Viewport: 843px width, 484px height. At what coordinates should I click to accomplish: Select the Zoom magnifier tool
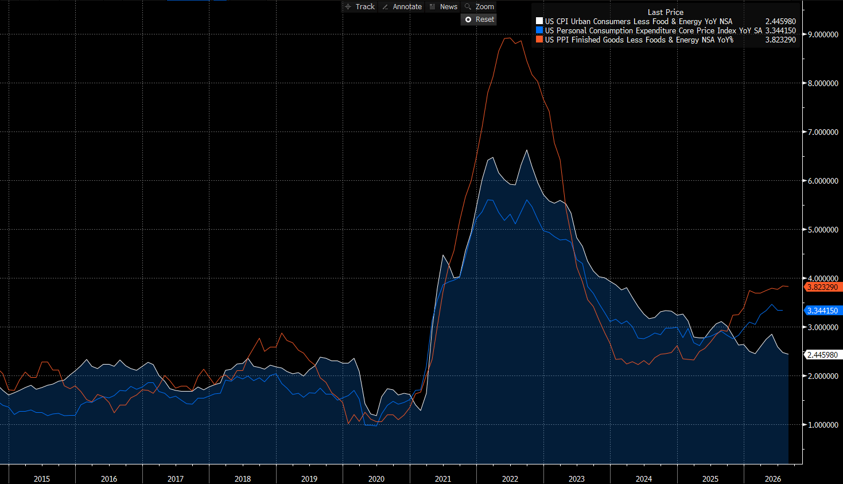click(479, 7)
